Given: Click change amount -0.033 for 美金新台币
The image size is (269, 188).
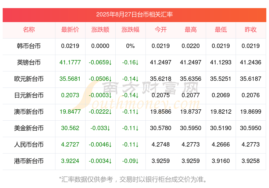Looking at the screenshot, I should pyautogui.click(x=100, y=128).
